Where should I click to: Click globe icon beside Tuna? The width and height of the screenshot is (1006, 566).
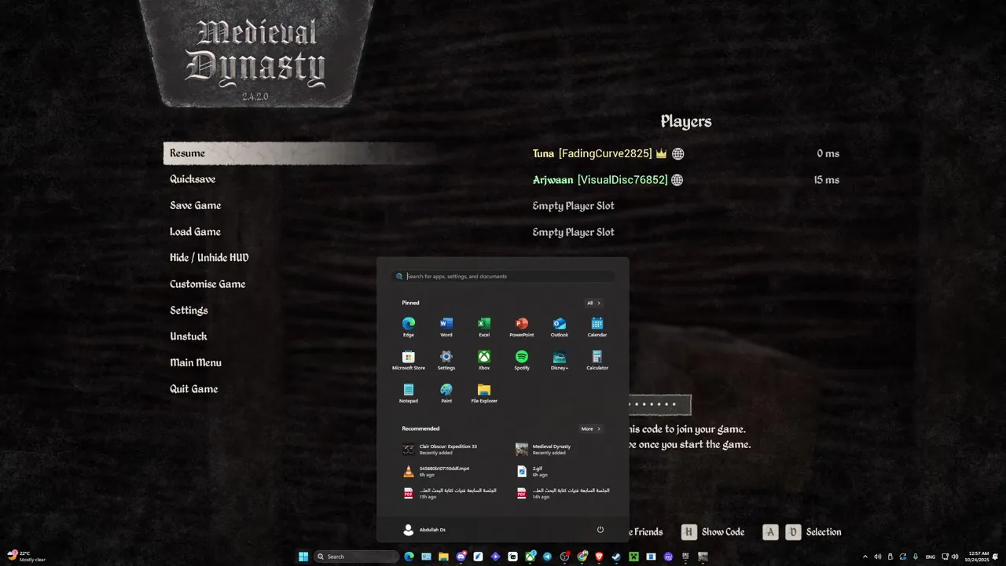click(678, 154)
